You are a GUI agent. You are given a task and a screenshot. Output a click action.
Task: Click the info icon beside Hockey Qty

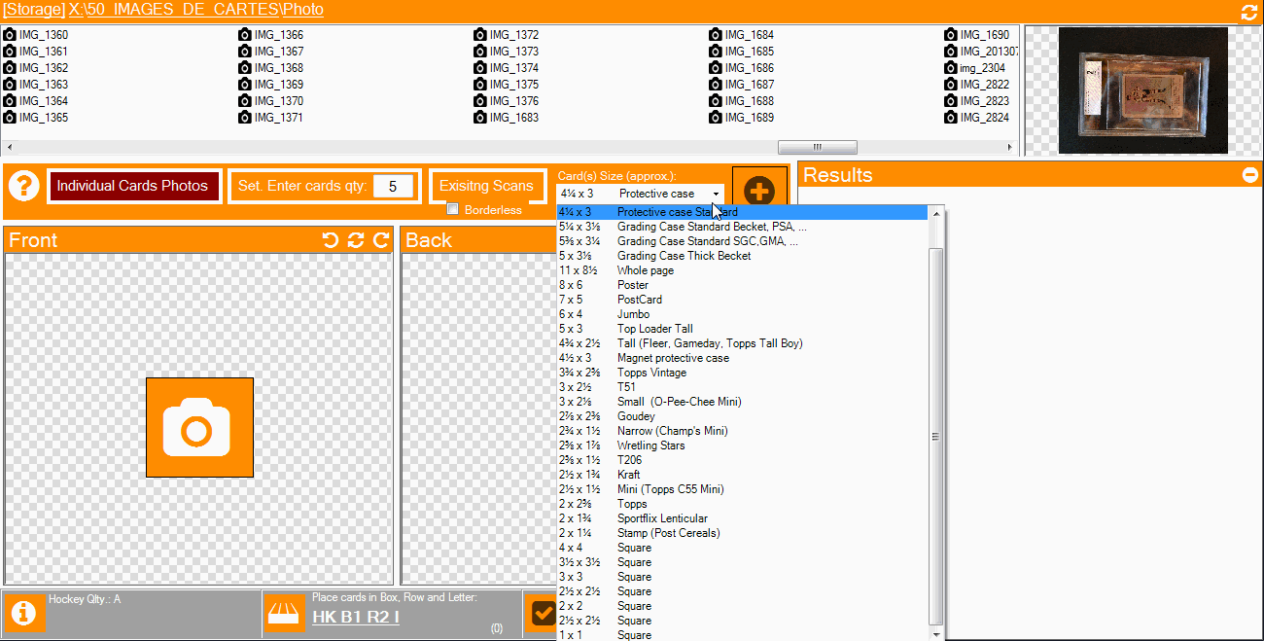tap(23, 613)
